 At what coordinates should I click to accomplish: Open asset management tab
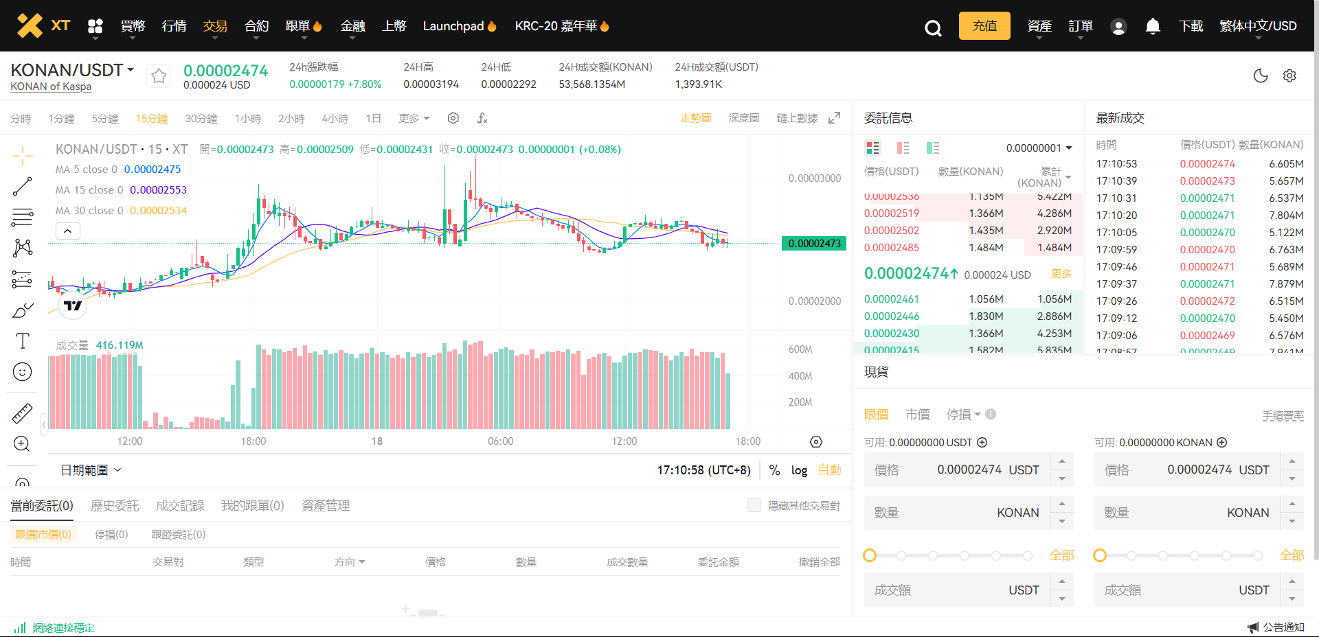pyautogui.click(x=326, y=506)
